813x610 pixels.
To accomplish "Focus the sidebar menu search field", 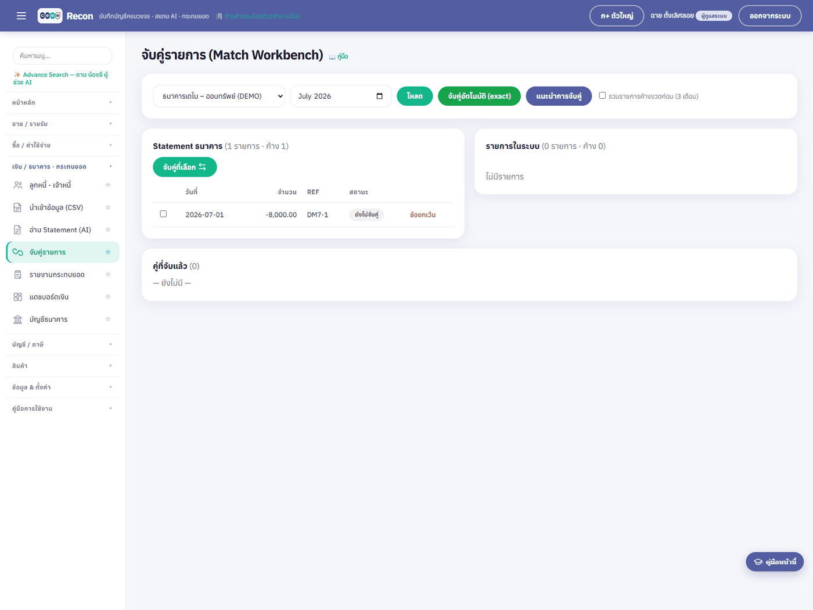I will click(x=63, y=56).
